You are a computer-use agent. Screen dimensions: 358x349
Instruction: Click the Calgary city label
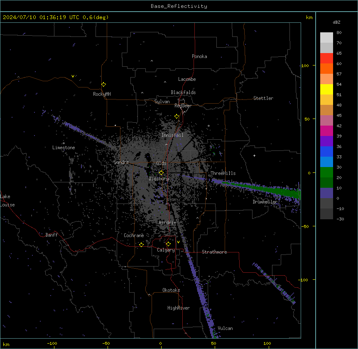166,250
